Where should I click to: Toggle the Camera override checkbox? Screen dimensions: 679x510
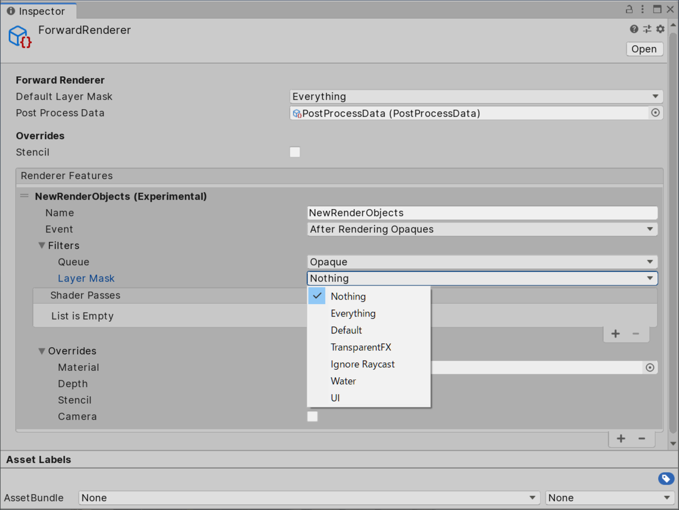click(312, 417)
